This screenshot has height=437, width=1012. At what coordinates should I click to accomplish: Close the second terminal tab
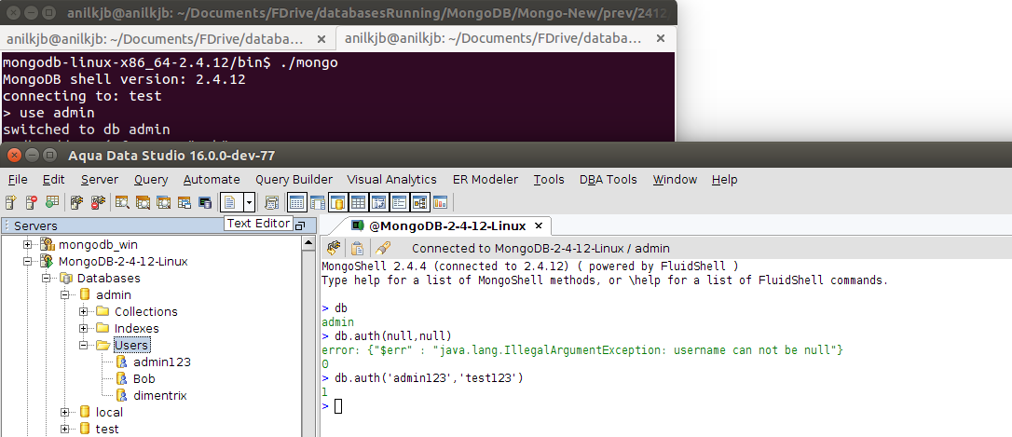click(661, 39)
